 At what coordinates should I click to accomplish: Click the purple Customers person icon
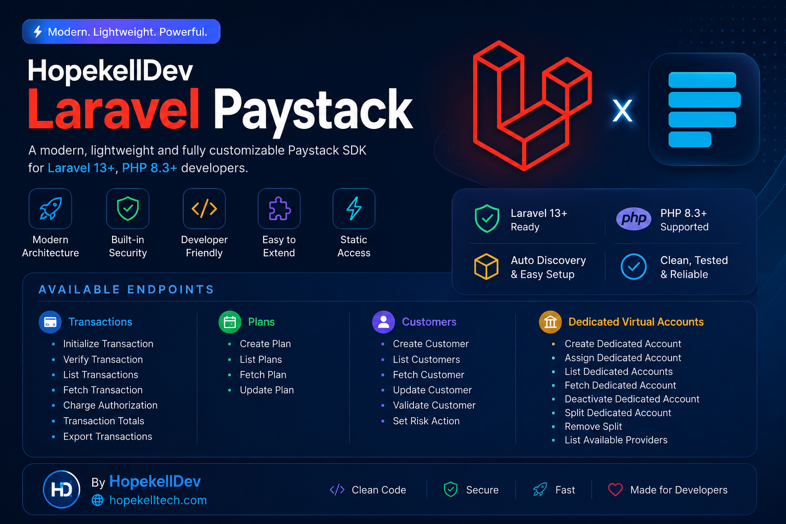[x=383, y=322]
